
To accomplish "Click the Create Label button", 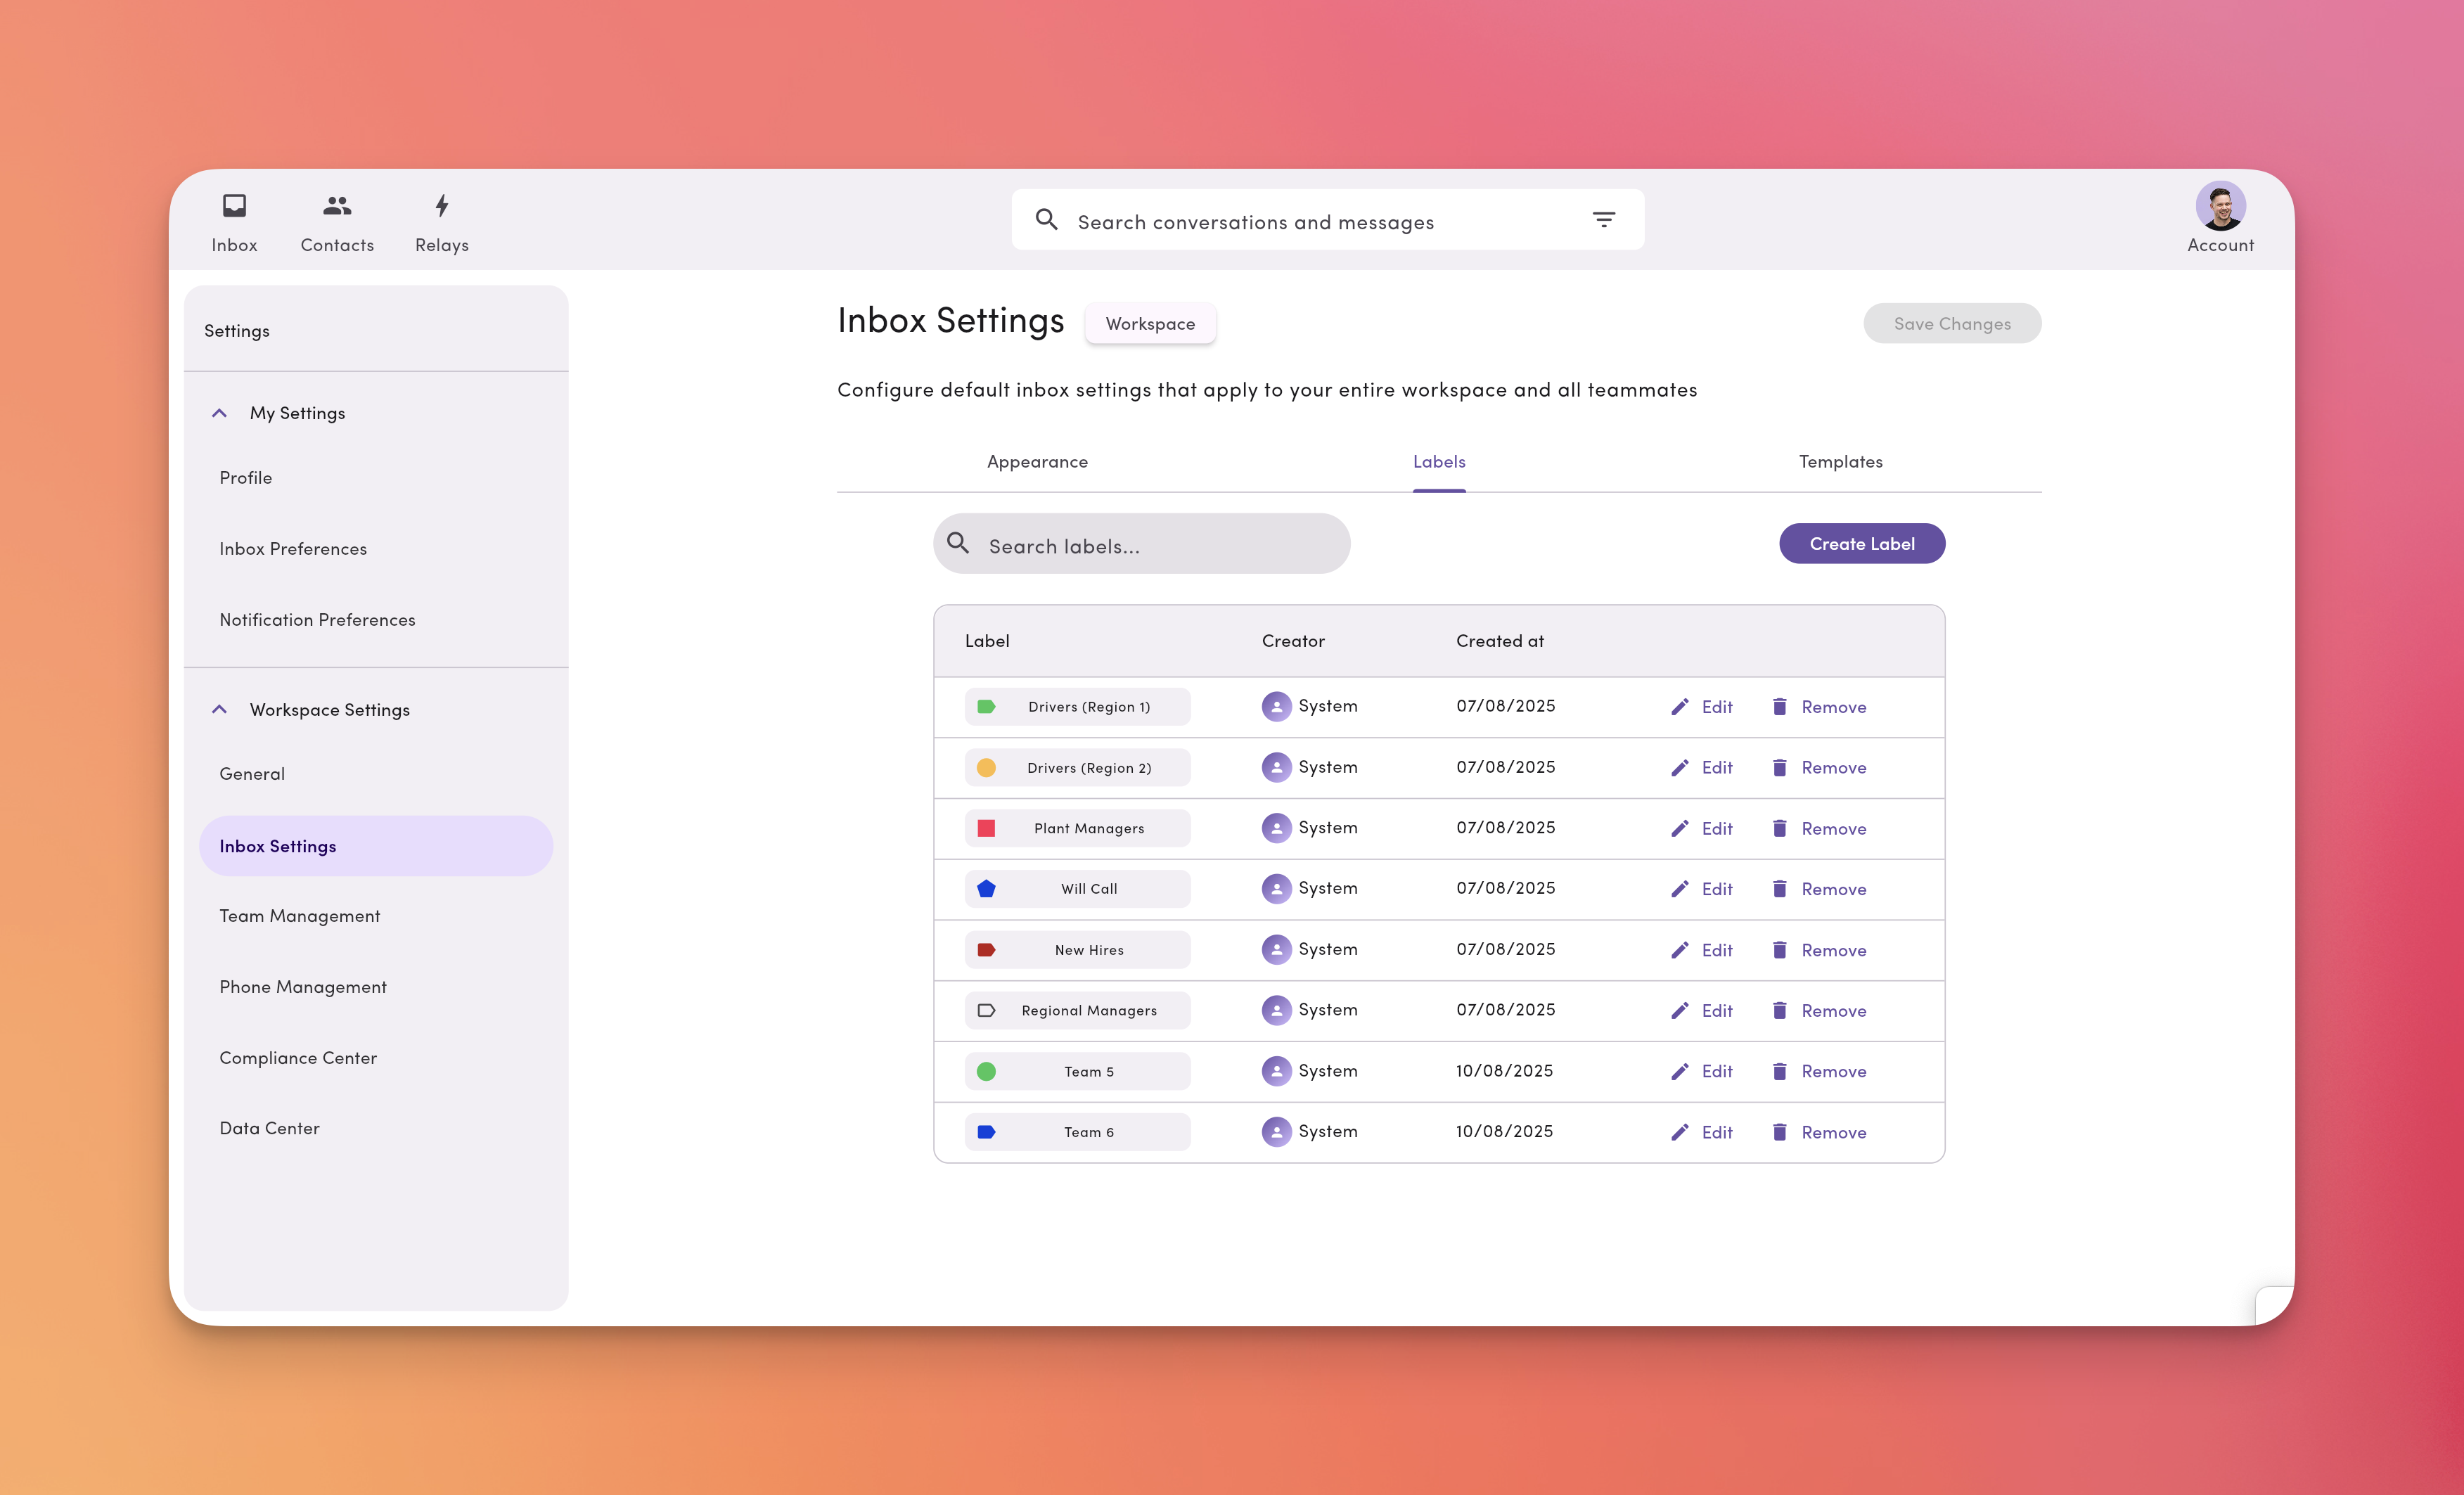I will tap(1861, 543).
